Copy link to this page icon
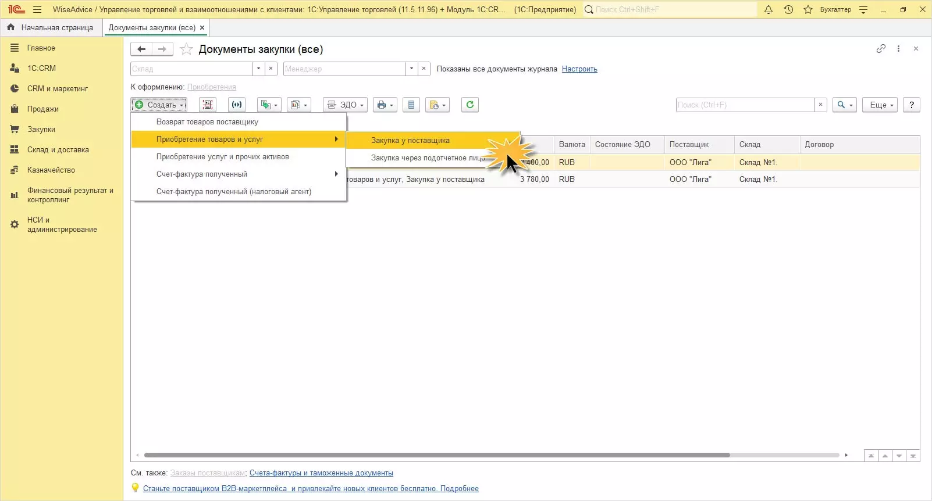The width and height of the screenshot is (932, 501). coord(881,49)
